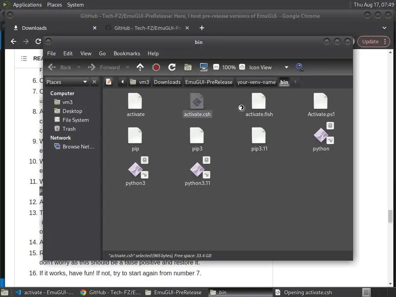Open the Go menu
This screenshot has width=396, height=297.
(102, 53)
